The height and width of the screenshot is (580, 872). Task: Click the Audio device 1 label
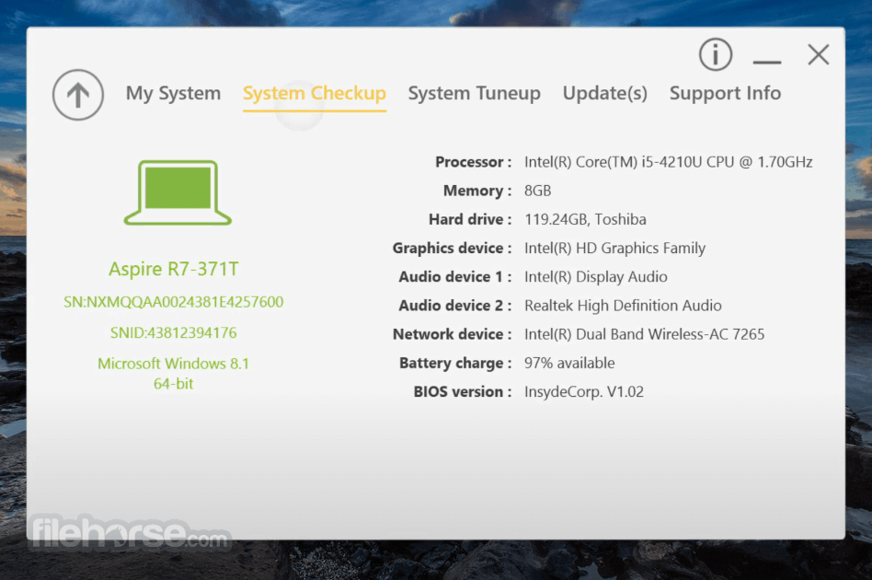(x=455, y=276)
